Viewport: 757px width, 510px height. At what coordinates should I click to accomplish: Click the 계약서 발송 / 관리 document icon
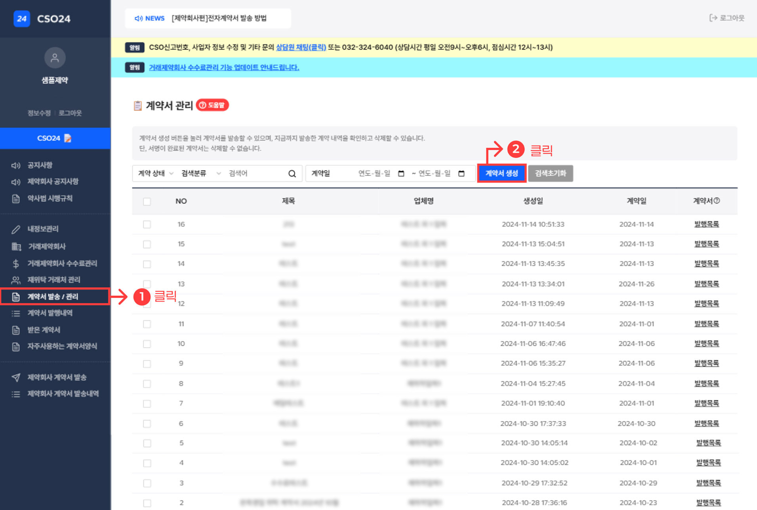(x=16, y=297)
